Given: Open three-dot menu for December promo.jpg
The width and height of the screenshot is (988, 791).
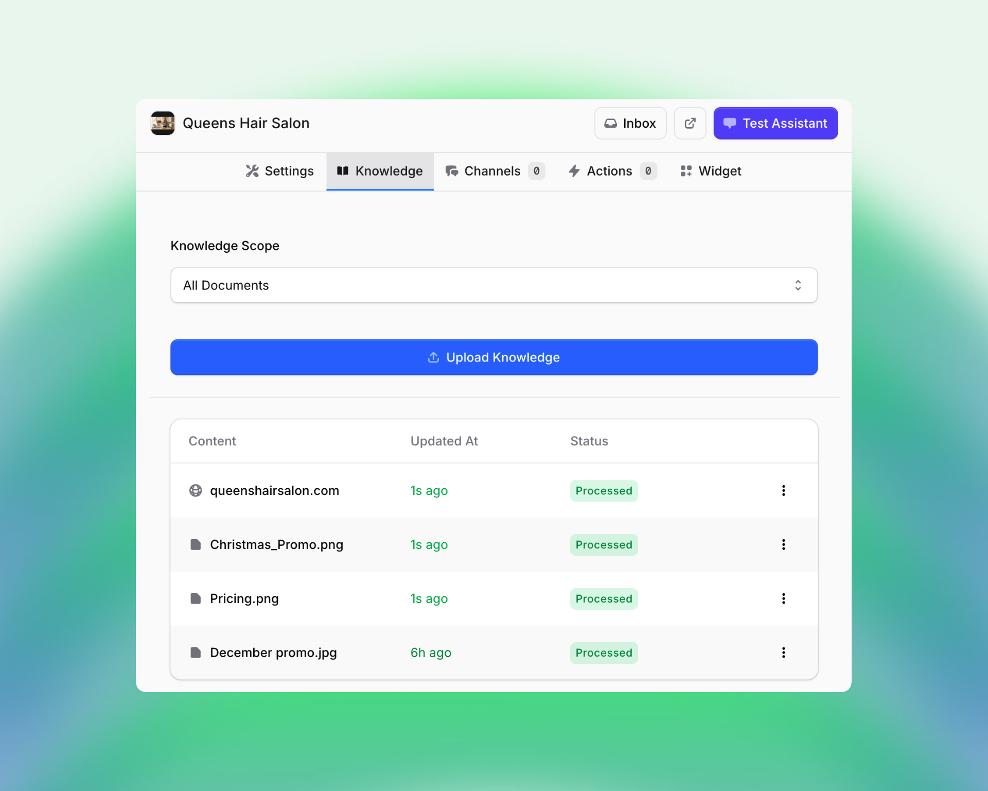Looking at the screenshot, I should pos(783,652).
